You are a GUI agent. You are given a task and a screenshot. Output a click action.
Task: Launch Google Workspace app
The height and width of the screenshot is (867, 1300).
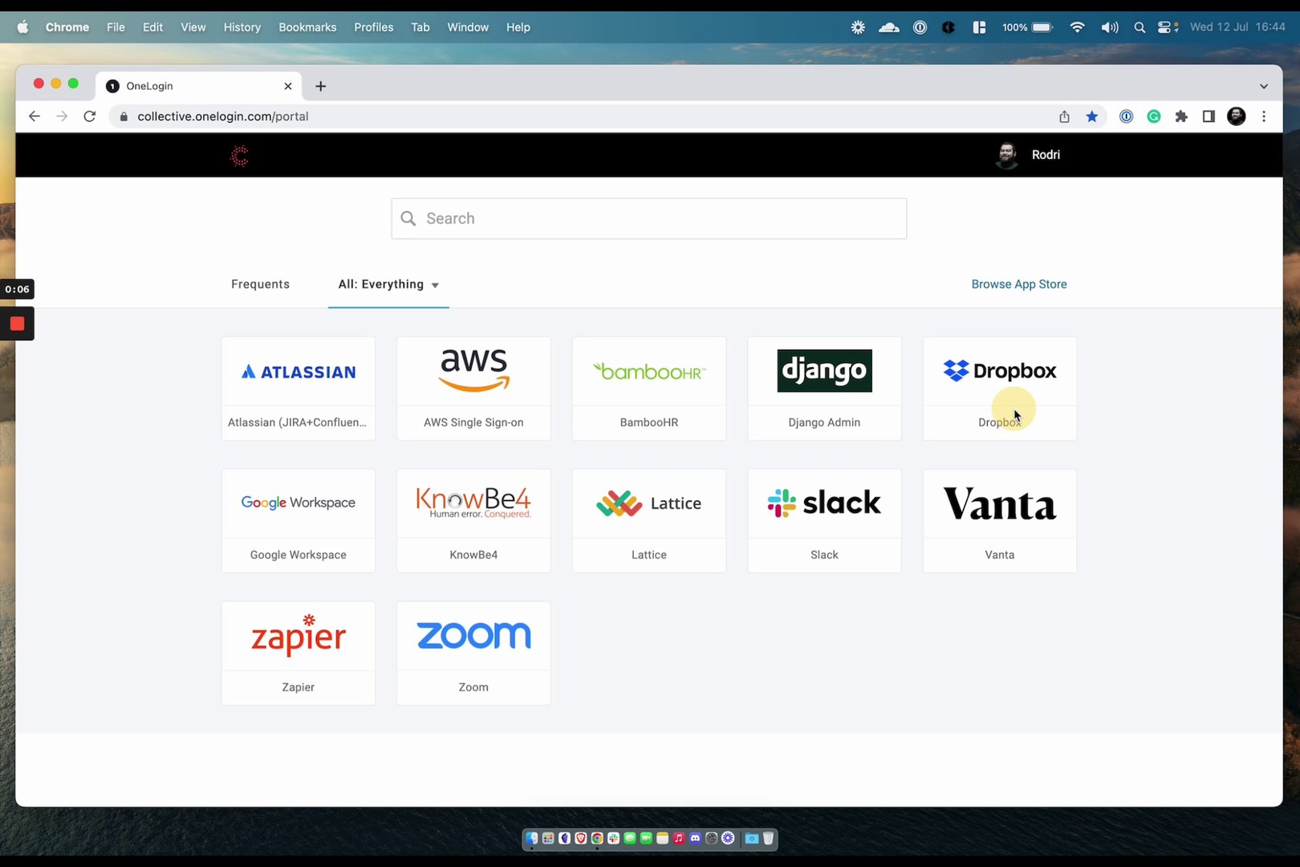click(x=299, y=521)
